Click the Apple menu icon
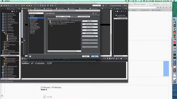Screen dimensions: 177x99 tap(2, 1)
